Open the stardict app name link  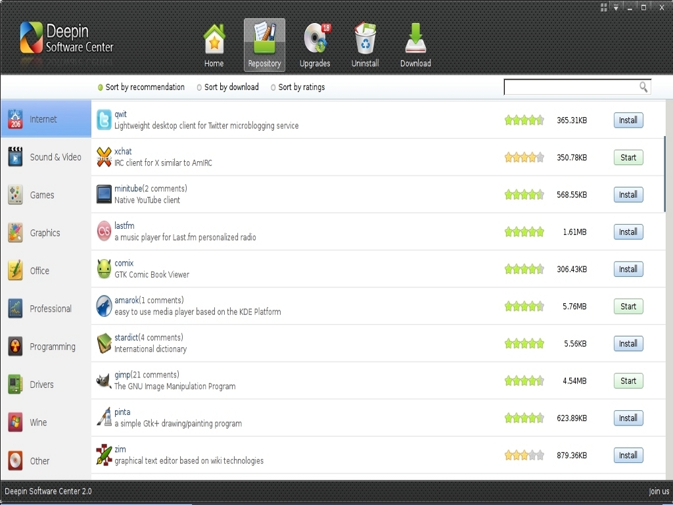126,337
